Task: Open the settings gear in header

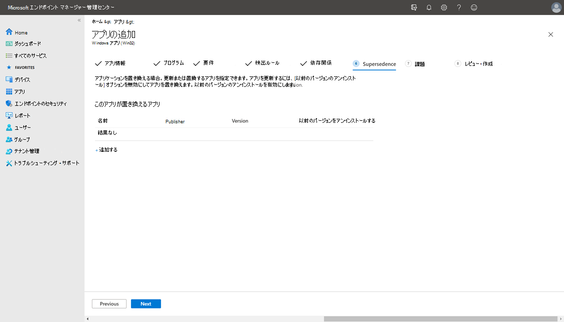Action: point(443,7)
